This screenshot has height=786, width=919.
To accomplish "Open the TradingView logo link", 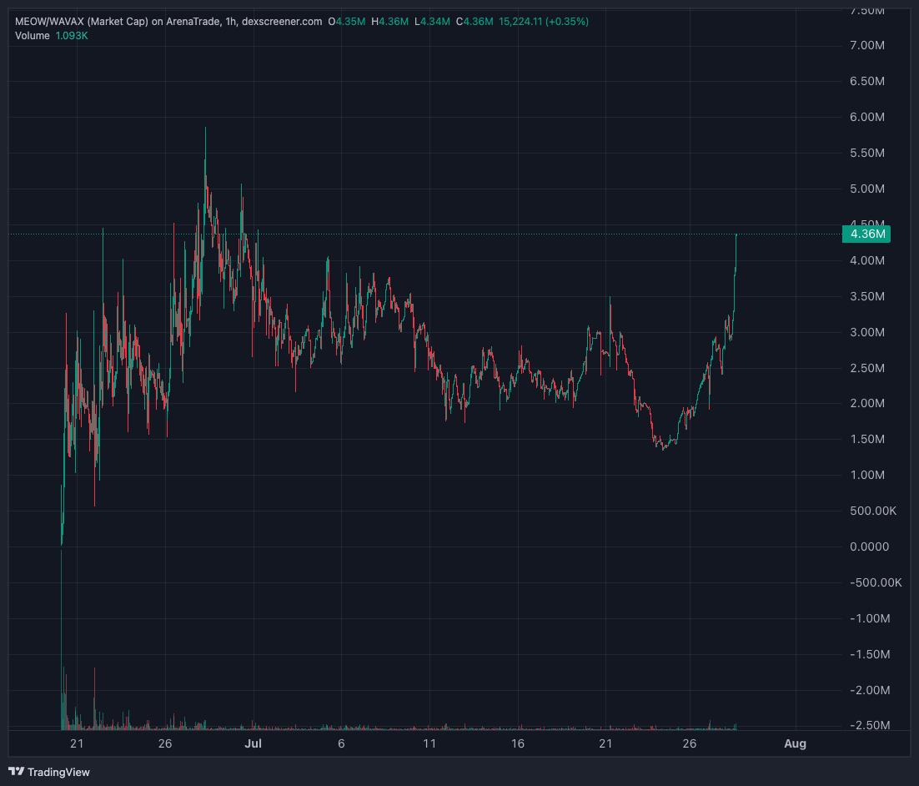I will point(49,772).
